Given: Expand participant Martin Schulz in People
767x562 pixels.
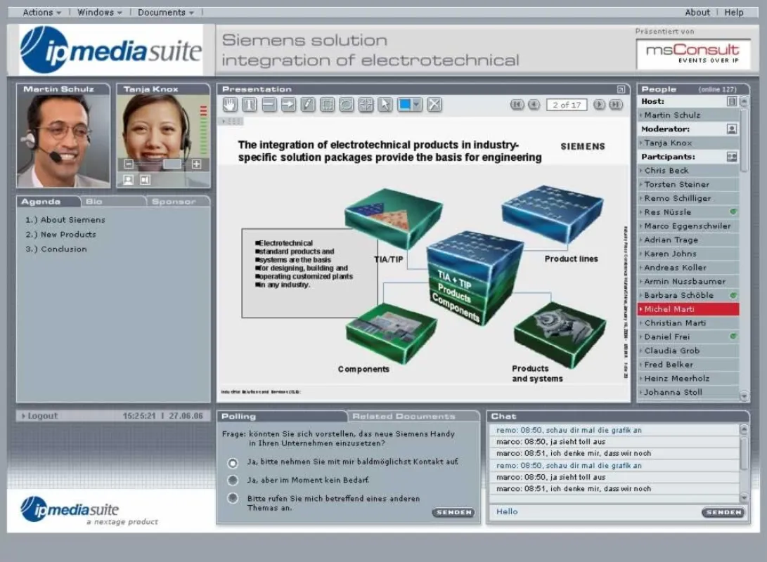Looking at the screenshot, I should tap(689, 115).
